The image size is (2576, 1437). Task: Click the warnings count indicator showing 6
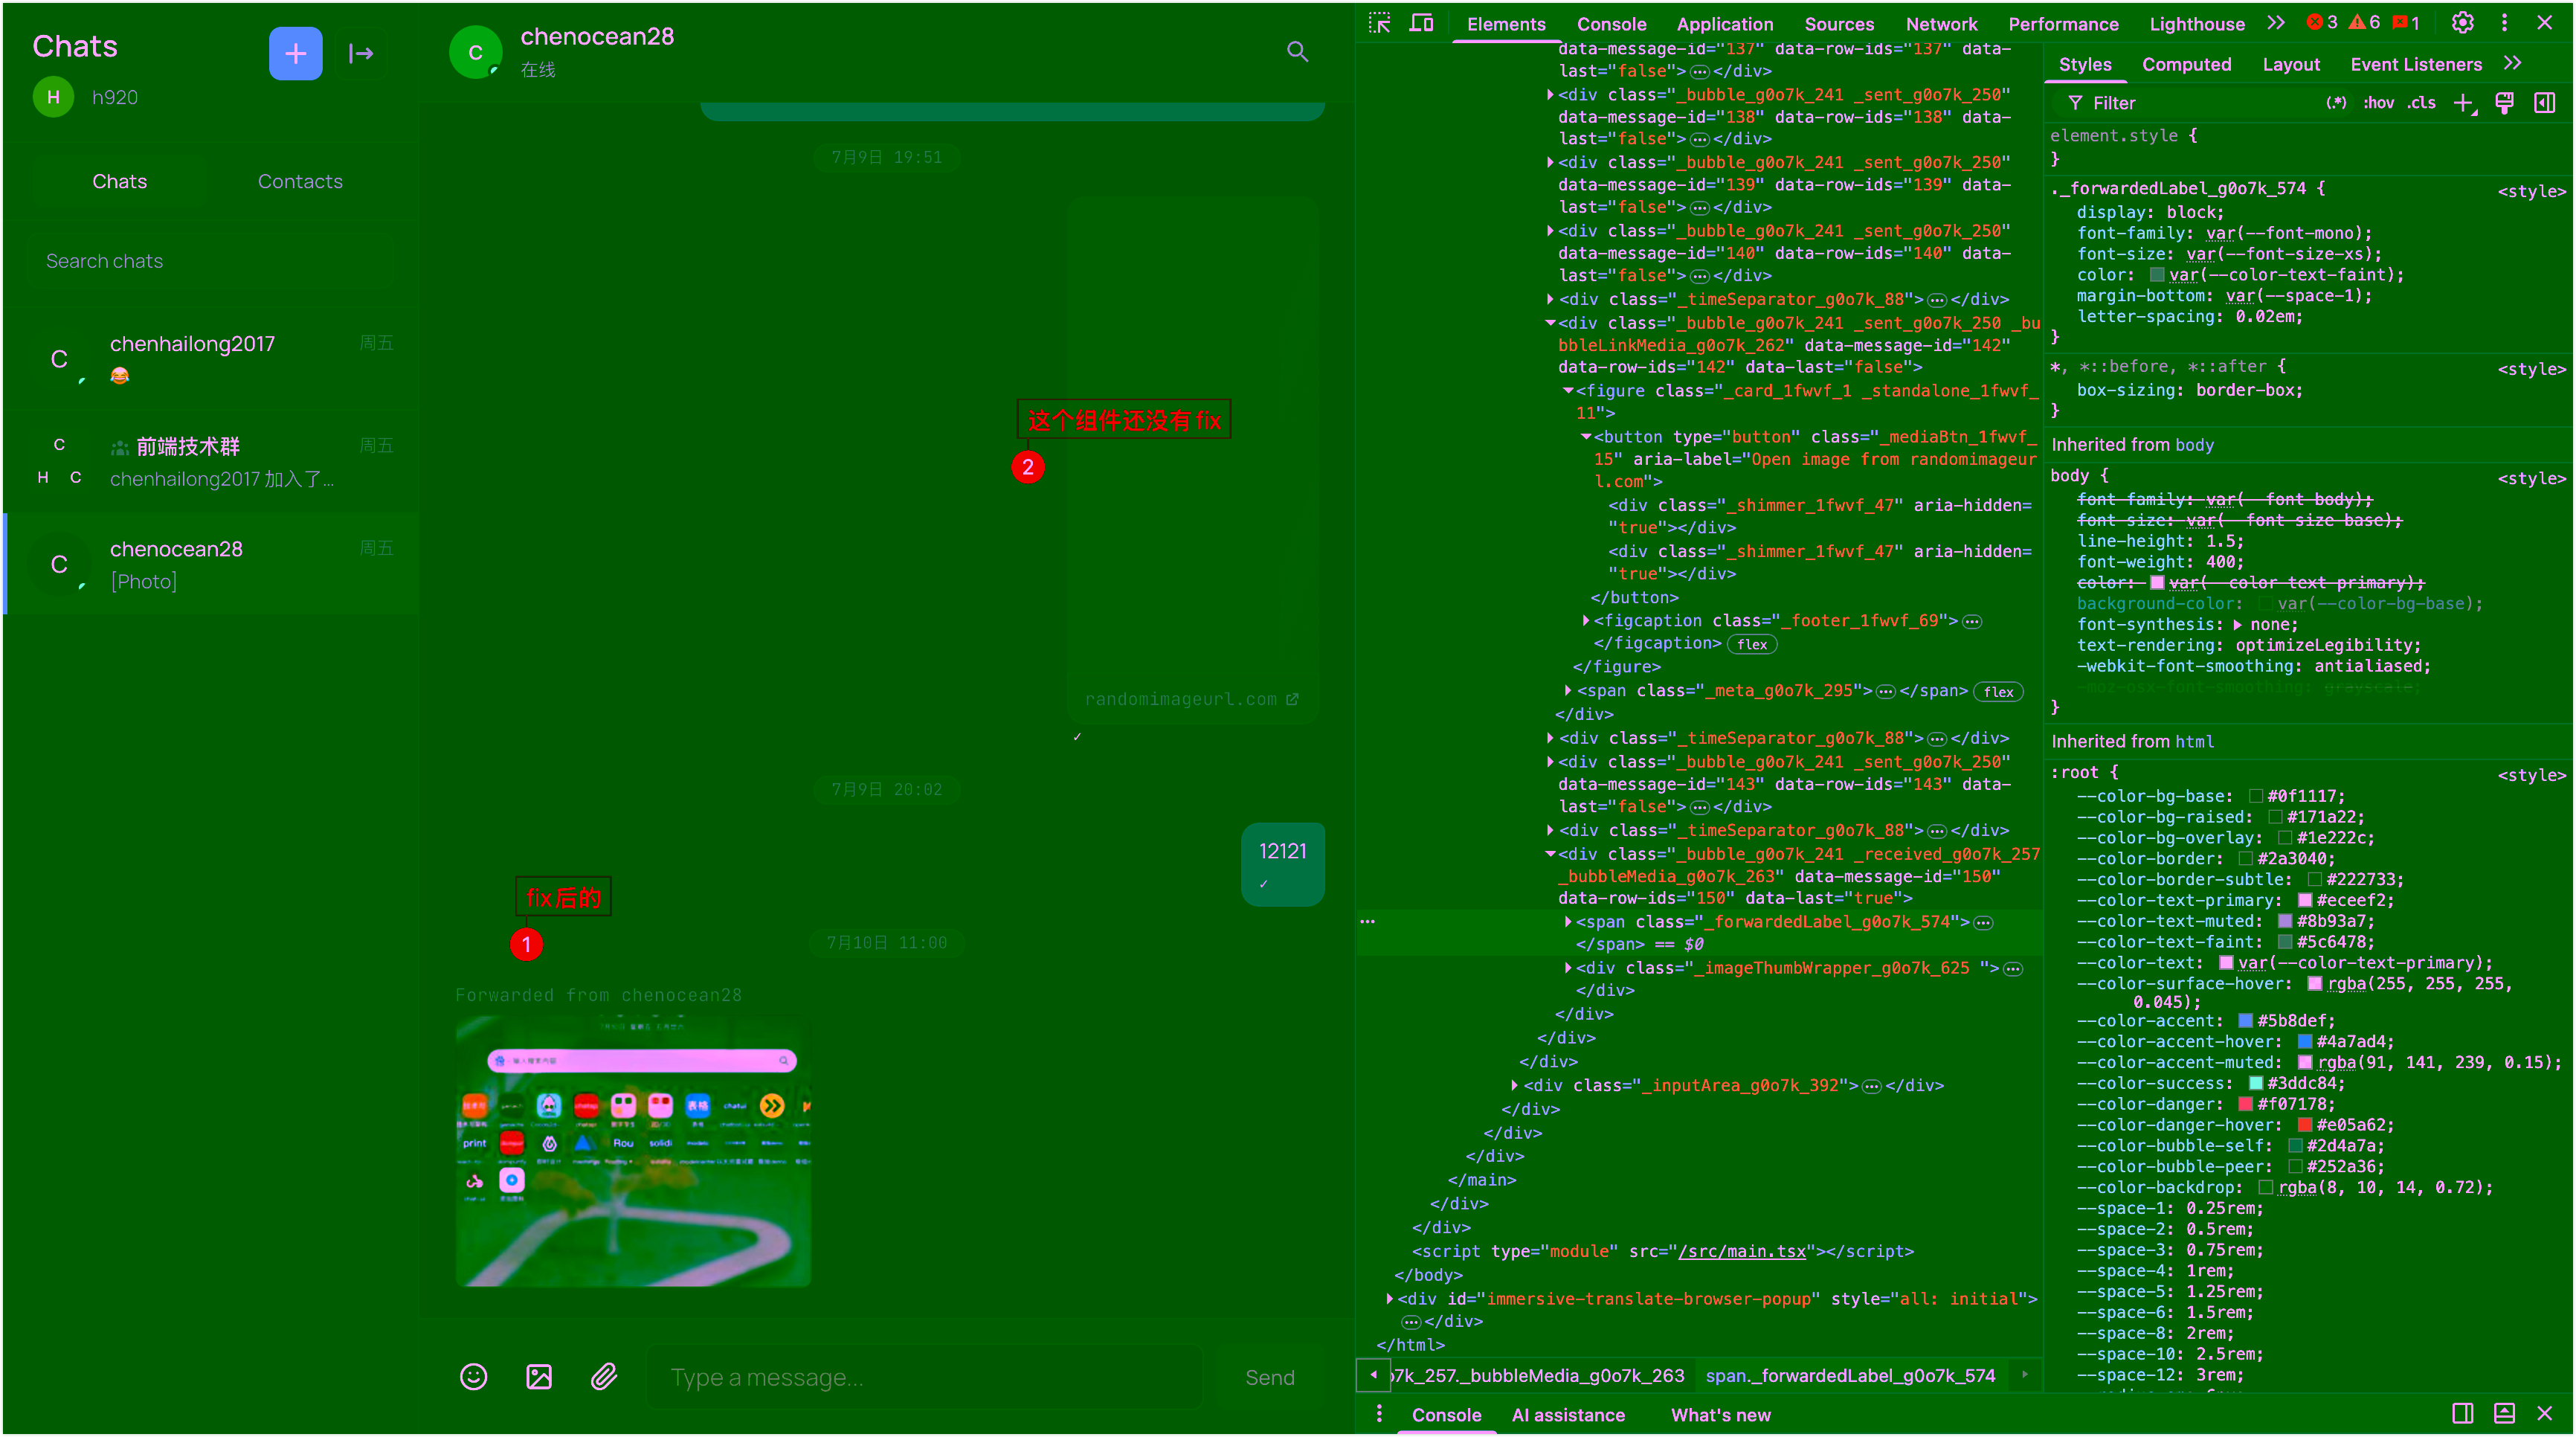[x=2364, y=22]
